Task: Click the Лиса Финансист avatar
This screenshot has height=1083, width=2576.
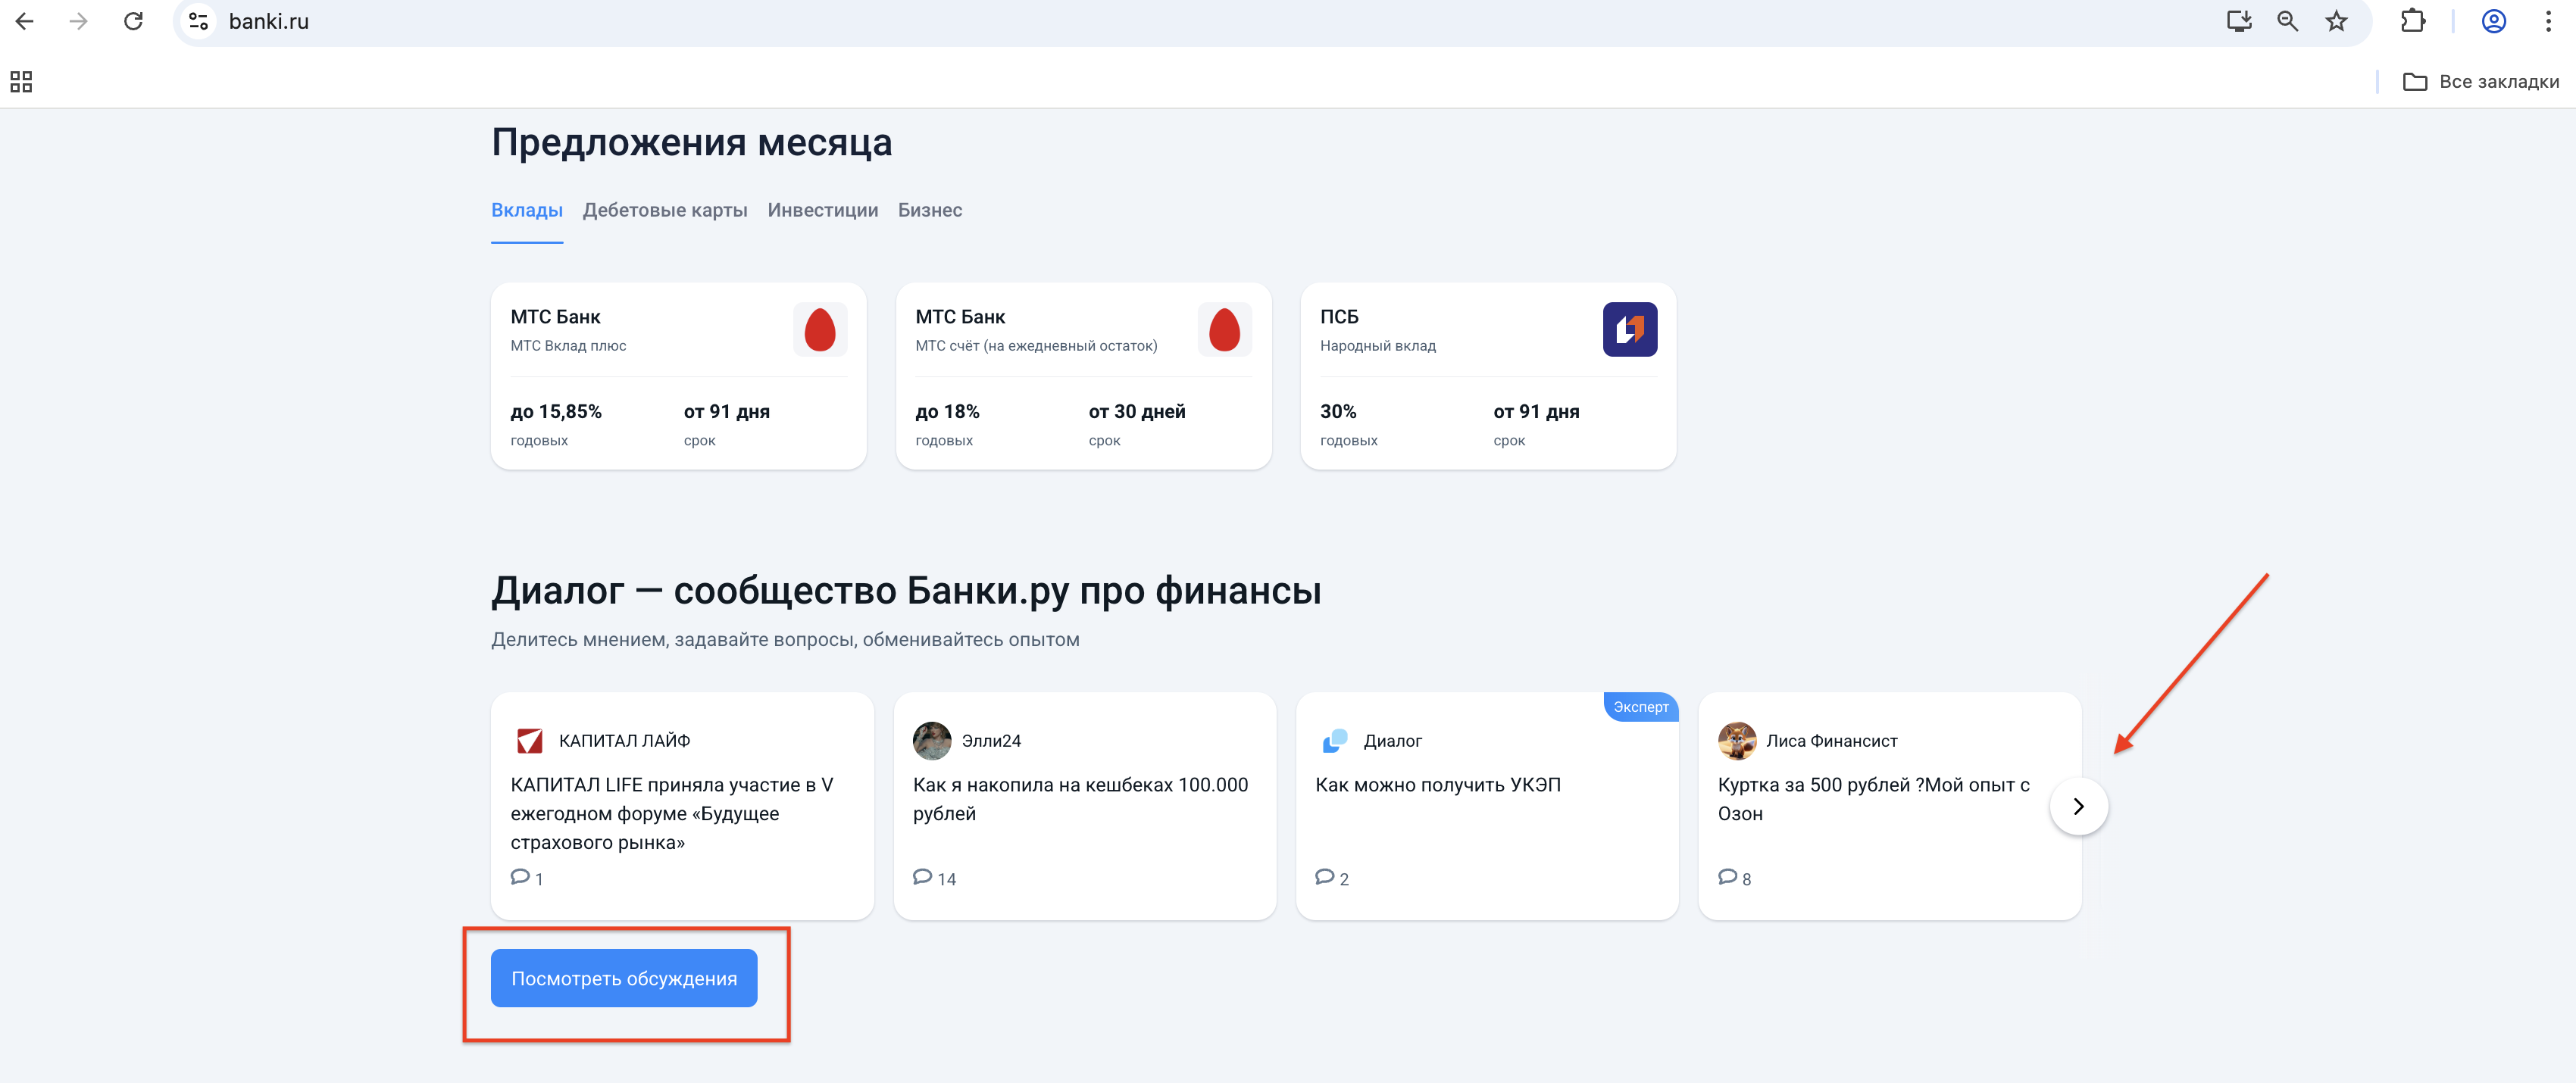Action: coord(1737,741)
